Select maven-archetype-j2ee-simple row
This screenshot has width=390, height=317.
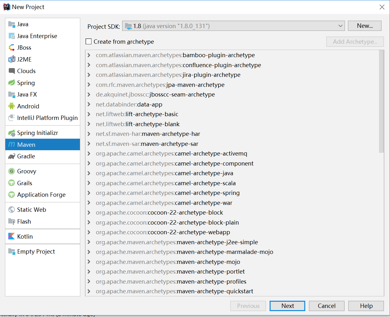232,242
